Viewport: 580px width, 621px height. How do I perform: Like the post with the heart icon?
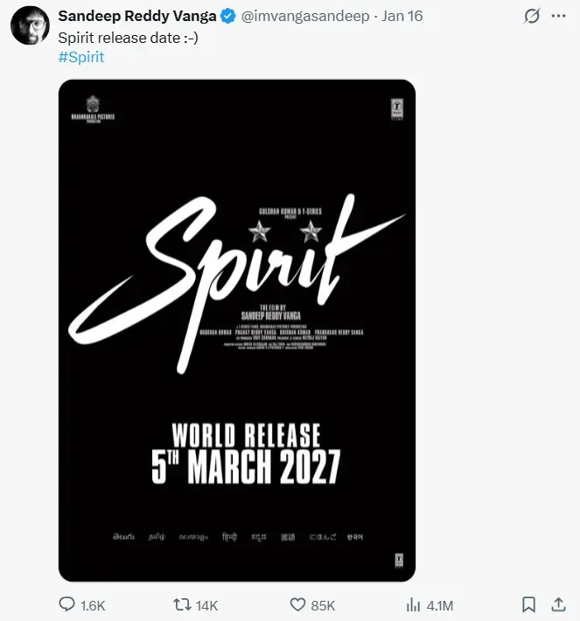click(x=297, y=604)
